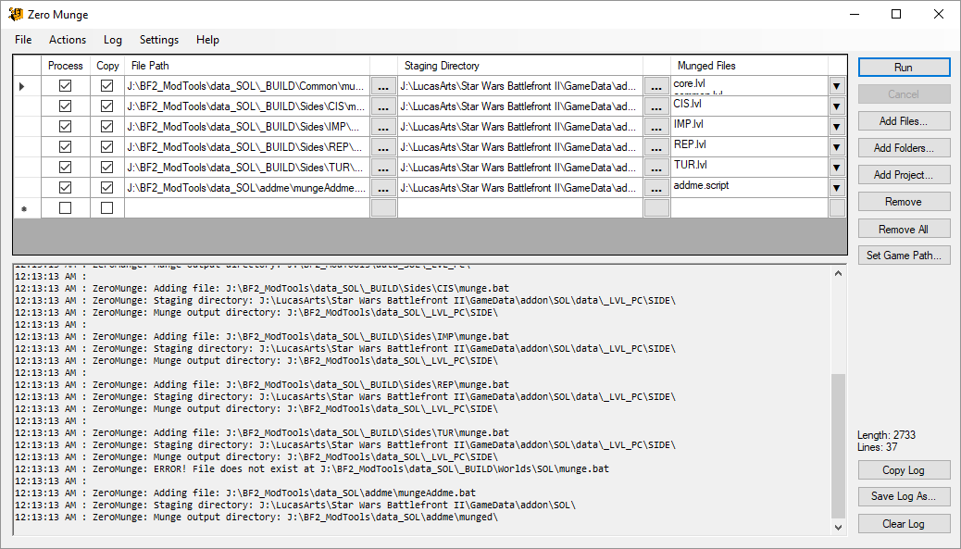Uncheck Copy for the Common munge row
This screenshot has height=549, width=961.
[x=106, y=86]
